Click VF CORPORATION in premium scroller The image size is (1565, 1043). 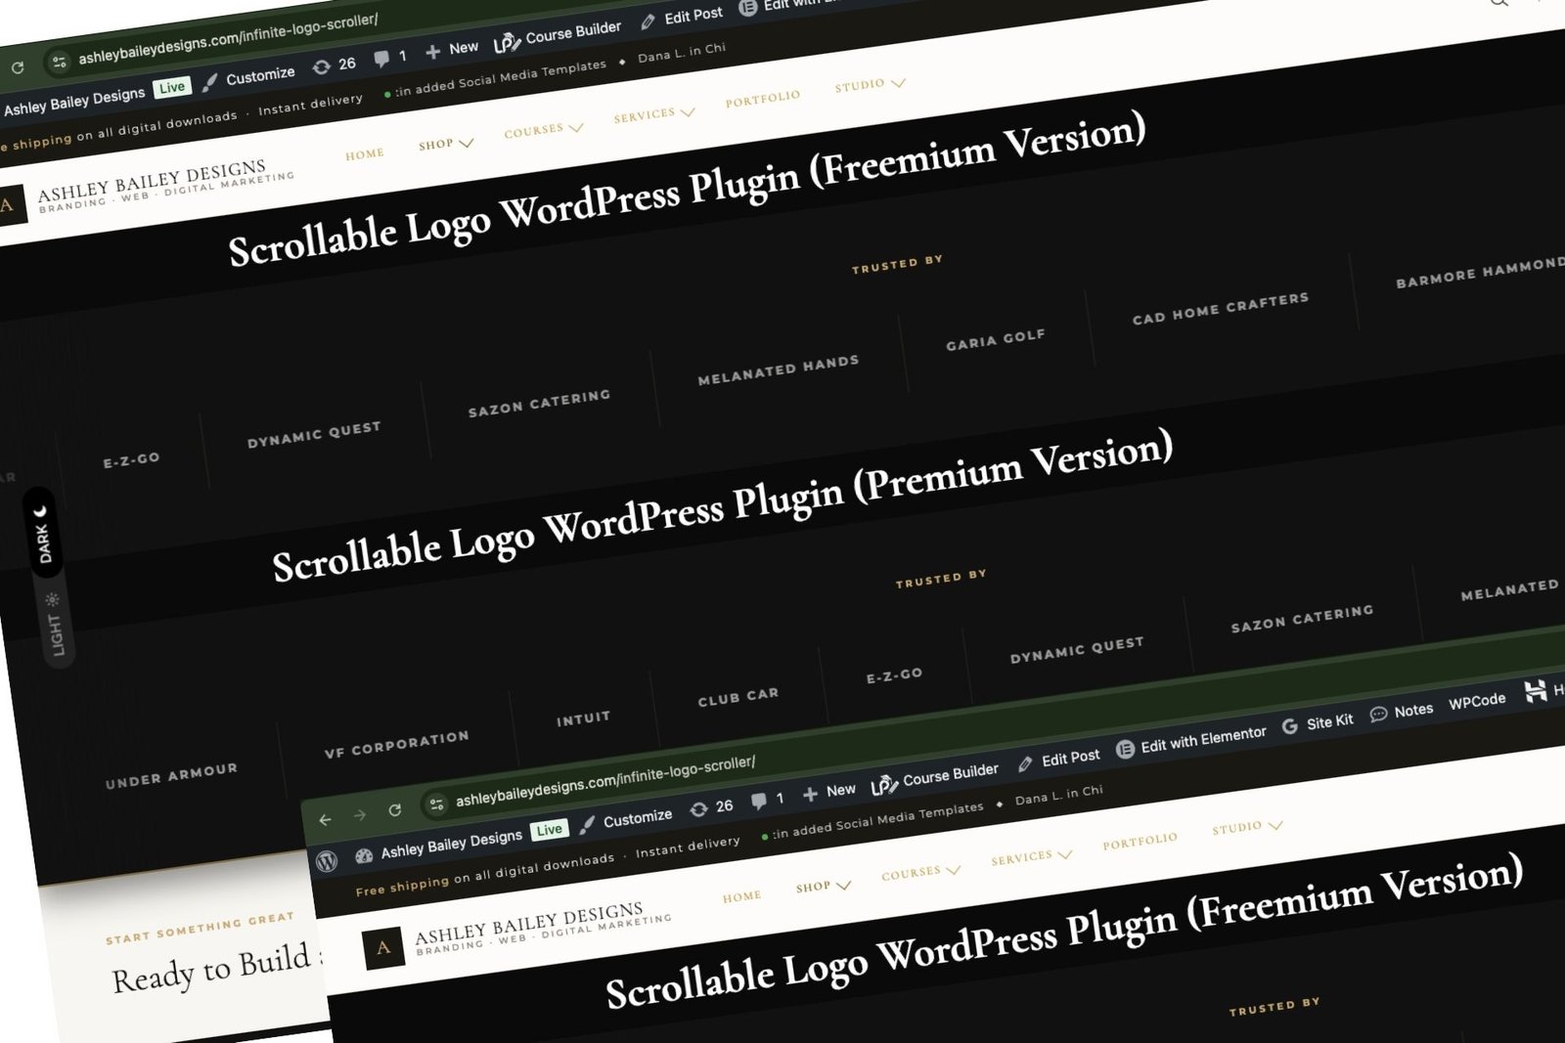coord(397,745)
